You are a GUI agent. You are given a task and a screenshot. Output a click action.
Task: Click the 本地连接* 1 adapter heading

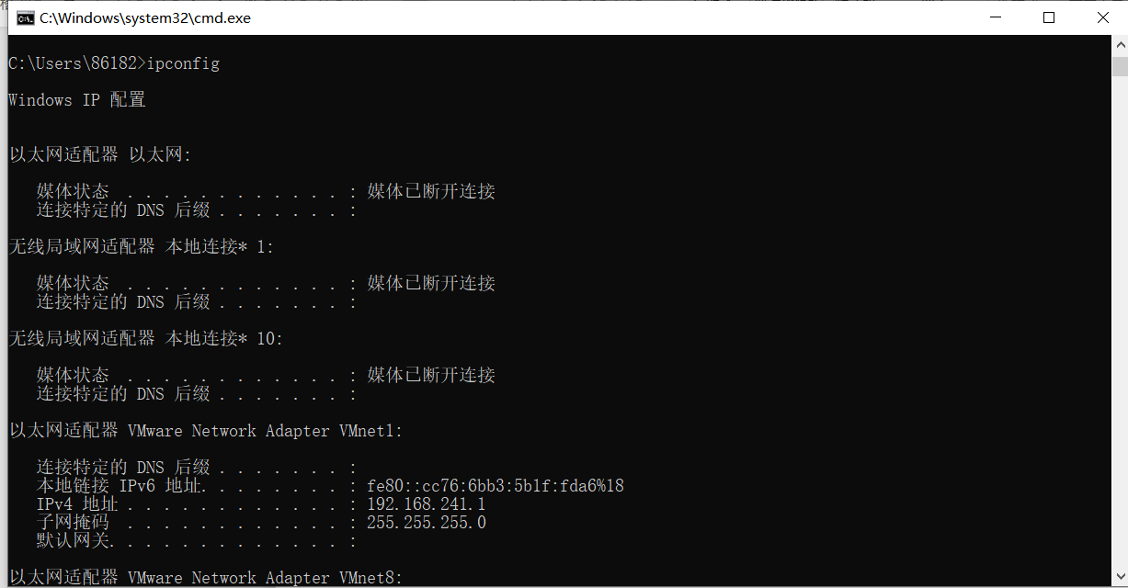(x=142, y=247)
